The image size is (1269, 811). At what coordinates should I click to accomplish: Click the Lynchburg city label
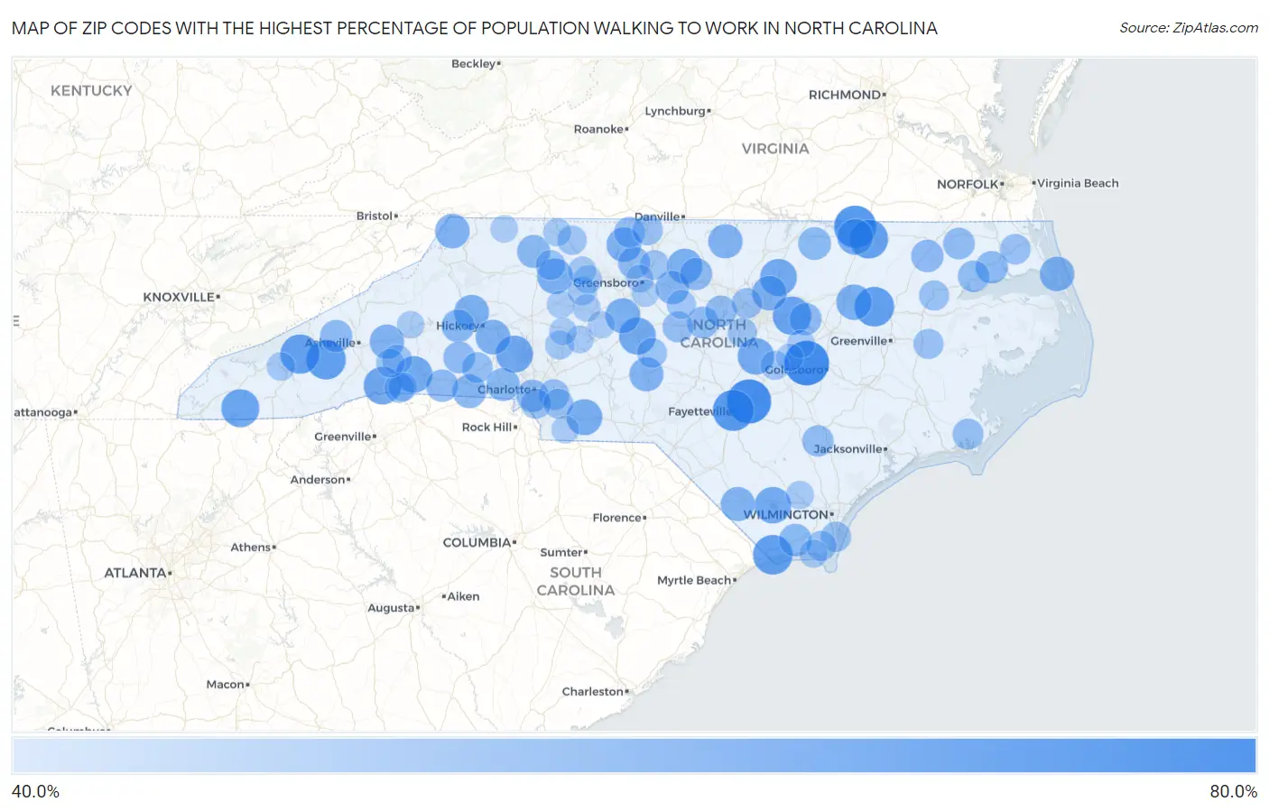tap(677, 111)
